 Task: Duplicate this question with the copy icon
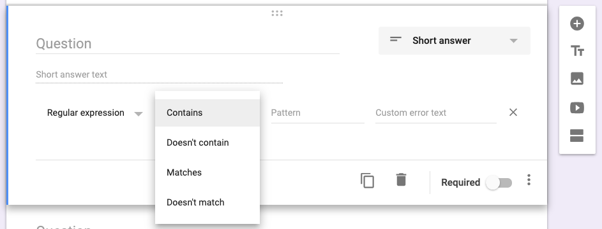tap(368, 181)
